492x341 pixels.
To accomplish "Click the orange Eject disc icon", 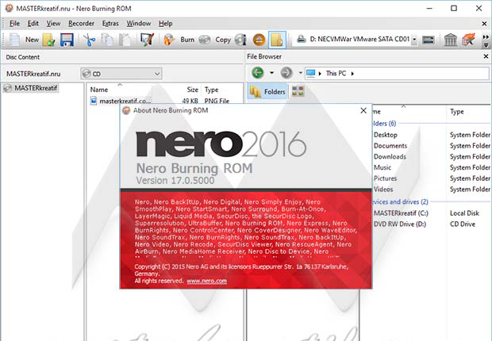I will (x=259, y=40).
